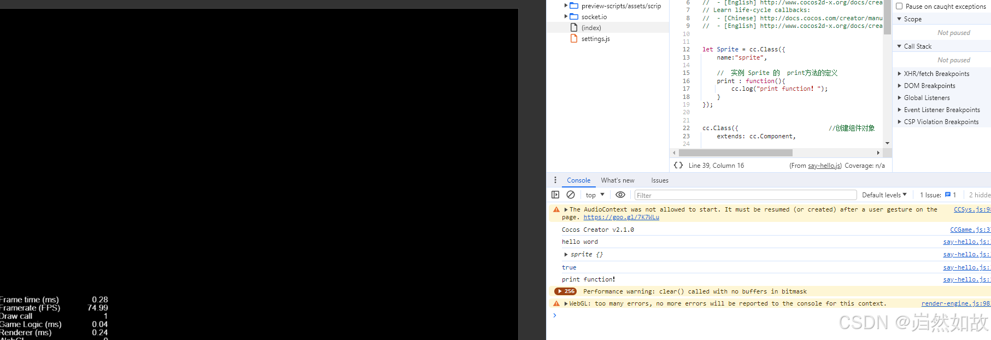Click the 'hello word' log line
Viewport: 991px width, 340px height.
click(x=580, y=242)
